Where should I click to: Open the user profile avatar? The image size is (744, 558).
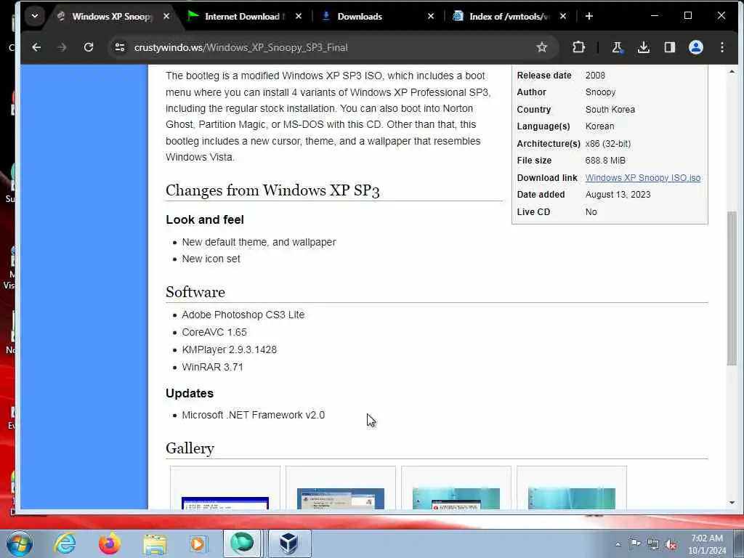click(x=695, y=47)
